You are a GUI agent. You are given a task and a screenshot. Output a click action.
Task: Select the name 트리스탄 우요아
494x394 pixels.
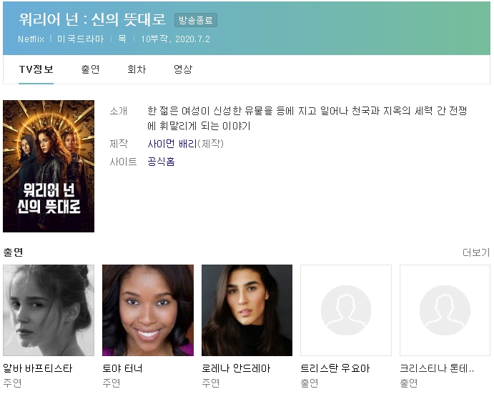click(x=335, y=368)
